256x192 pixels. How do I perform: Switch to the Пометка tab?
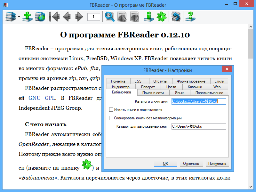[x=118, y=81]
